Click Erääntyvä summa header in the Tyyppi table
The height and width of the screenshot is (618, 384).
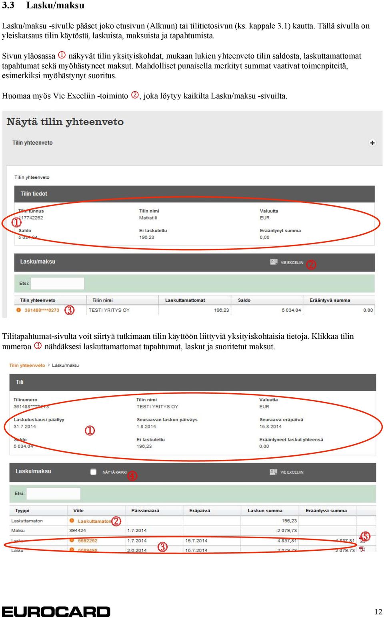click(326, 511)
